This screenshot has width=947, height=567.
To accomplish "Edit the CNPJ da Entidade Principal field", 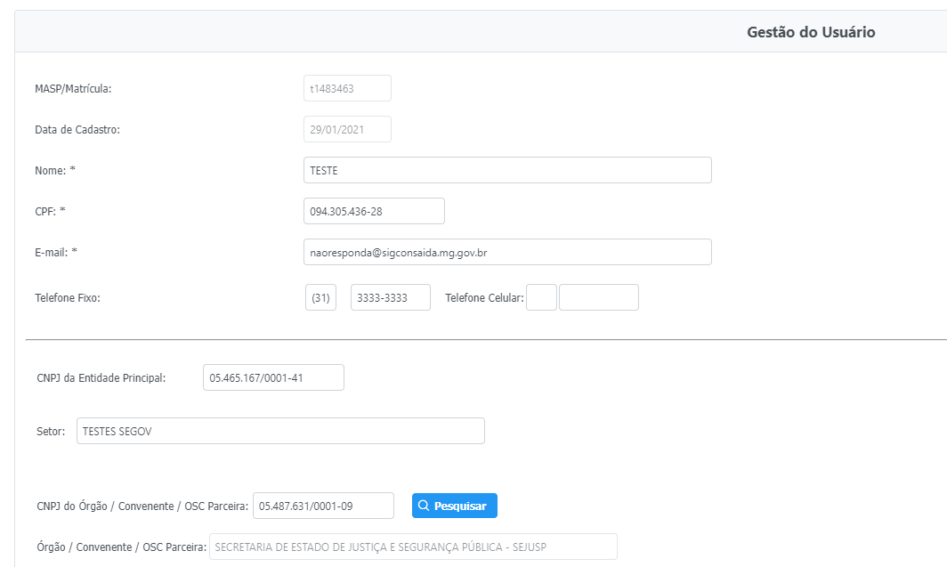I will (x=273, y=377).
